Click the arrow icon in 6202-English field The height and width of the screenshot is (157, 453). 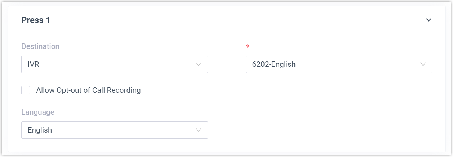423,64
